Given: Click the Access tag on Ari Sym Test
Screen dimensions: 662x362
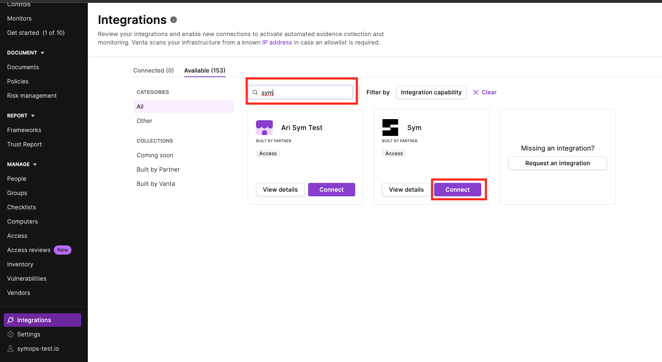Looking at the screenshot, I should (x=268, y=154).
